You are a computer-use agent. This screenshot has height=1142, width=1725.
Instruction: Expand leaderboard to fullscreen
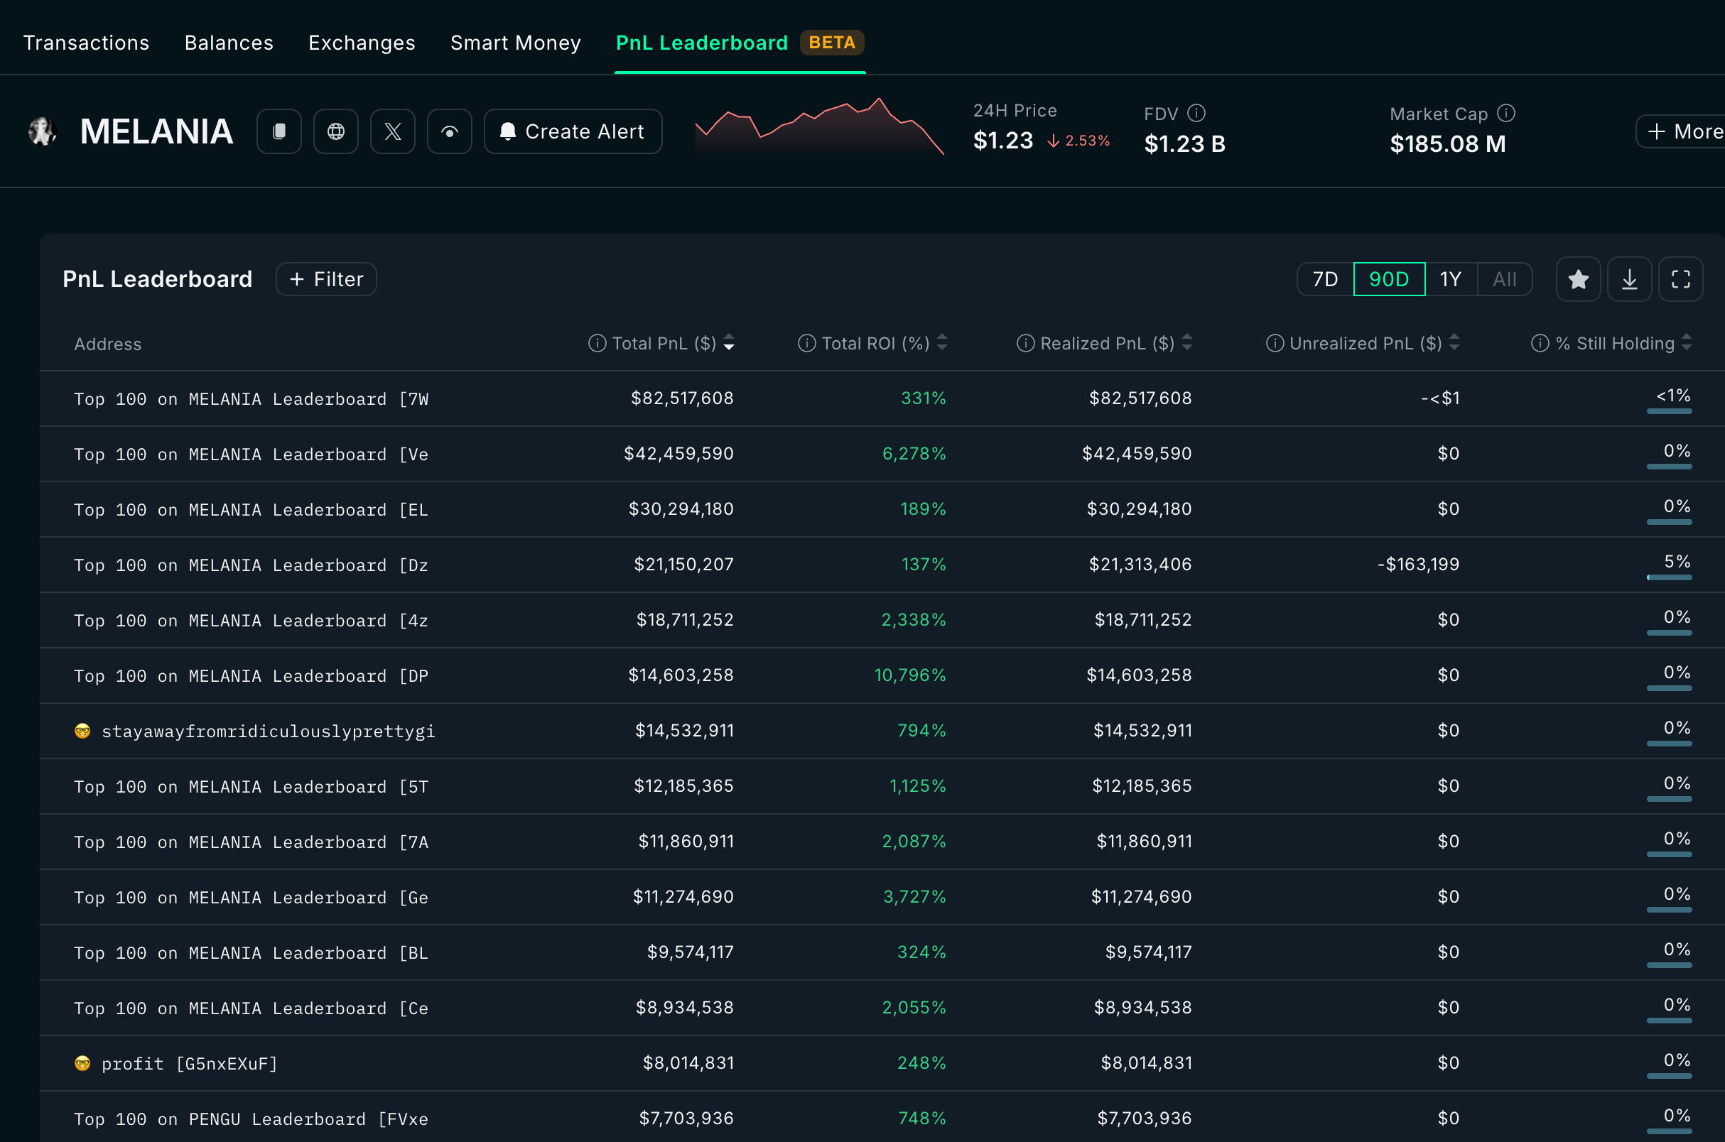coord(1680,279)
